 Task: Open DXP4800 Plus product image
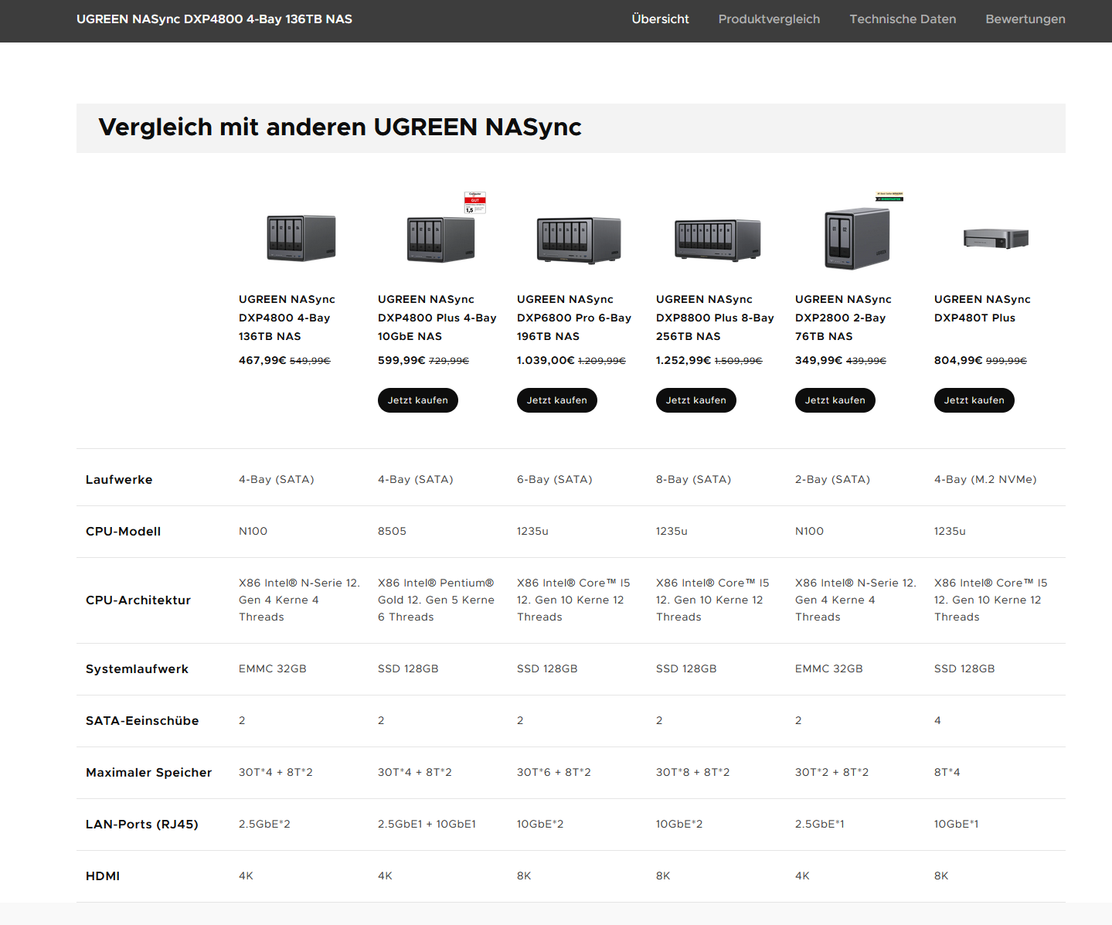440,240
